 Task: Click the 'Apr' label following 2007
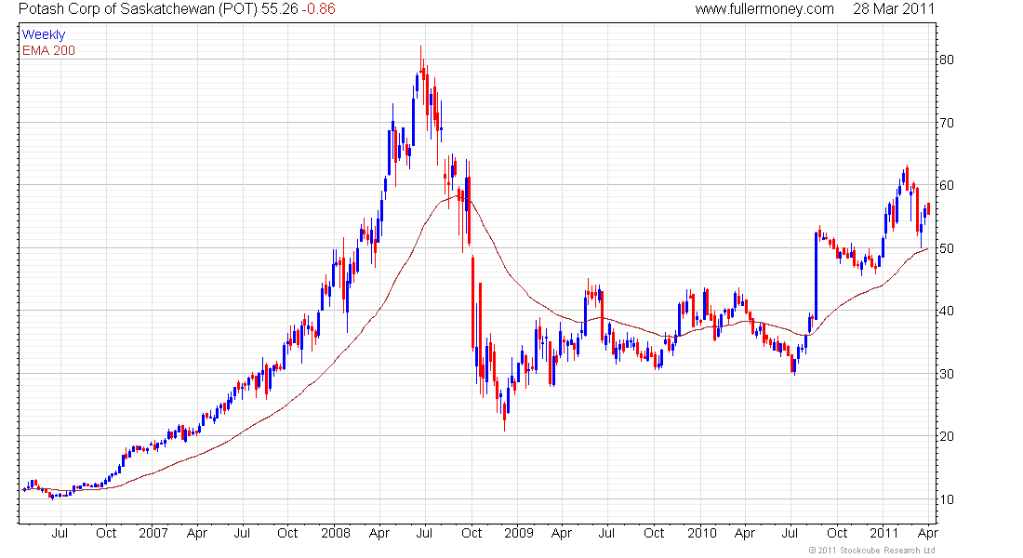[197, 534]
